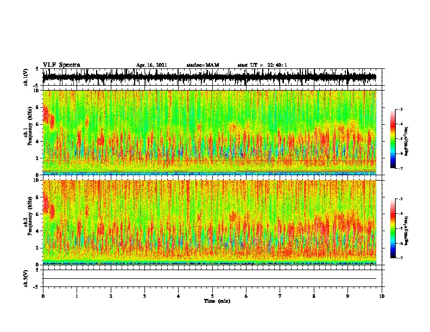This screenshot has height=332, width=430.
Task: Click time axis tick label '0'
Action: (x=43, y=296)
